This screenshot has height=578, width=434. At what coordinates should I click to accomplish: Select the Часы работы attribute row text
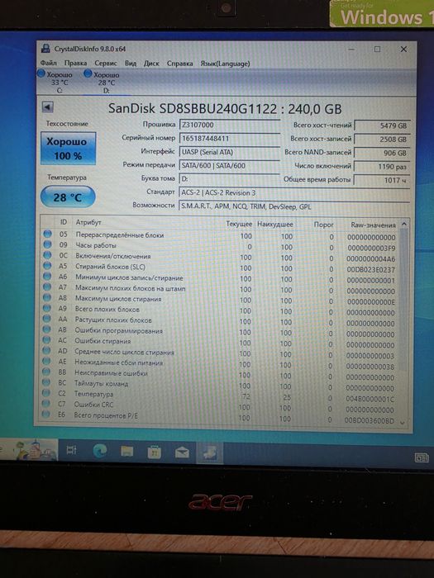click(96, 245)
